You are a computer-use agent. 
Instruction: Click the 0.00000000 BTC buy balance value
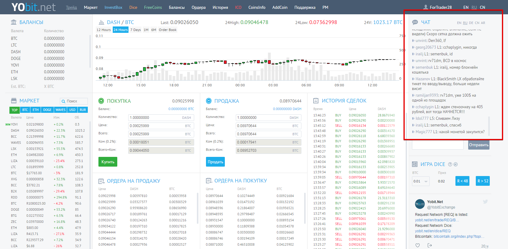pyautogui.click(x=181, y=109)
